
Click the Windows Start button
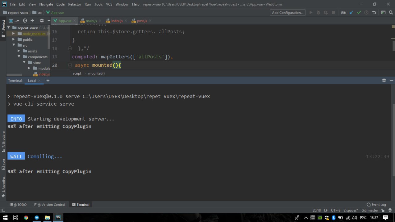5,217
